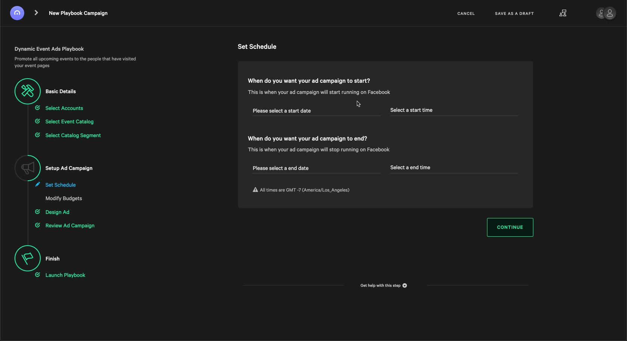Viewport: 627px width, 341px height.
Task: Click checkmark icon beside Select Catalog Segment
Action: (37, 135)
